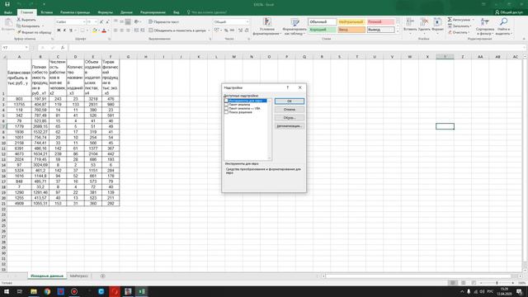528x297 pixels.
Task: Click 'Отмена' in the add-ins dialog
Action: point(290,110)
